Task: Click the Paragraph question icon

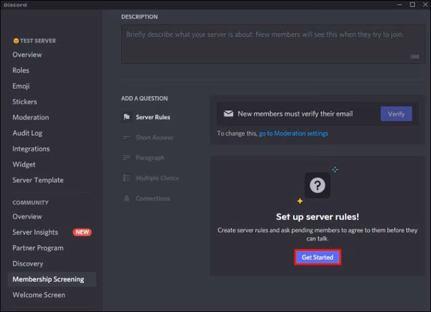Action: (x=126, y=158)
